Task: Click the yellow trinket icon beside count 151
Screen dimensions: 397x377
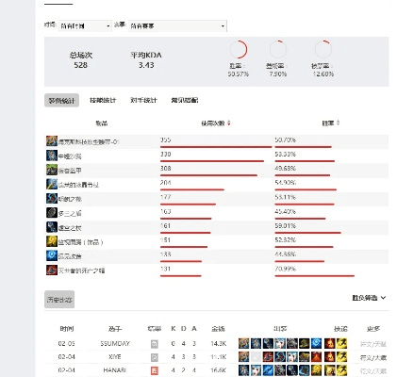Action: click(52, 241)
